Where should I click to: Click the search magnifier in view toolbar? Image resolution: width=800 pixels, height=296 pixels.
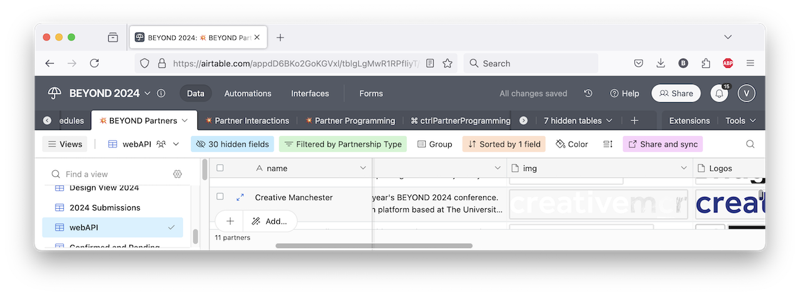(751, 144)
